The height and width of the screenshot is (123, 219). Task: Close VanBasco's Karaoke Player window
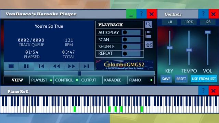152,14
